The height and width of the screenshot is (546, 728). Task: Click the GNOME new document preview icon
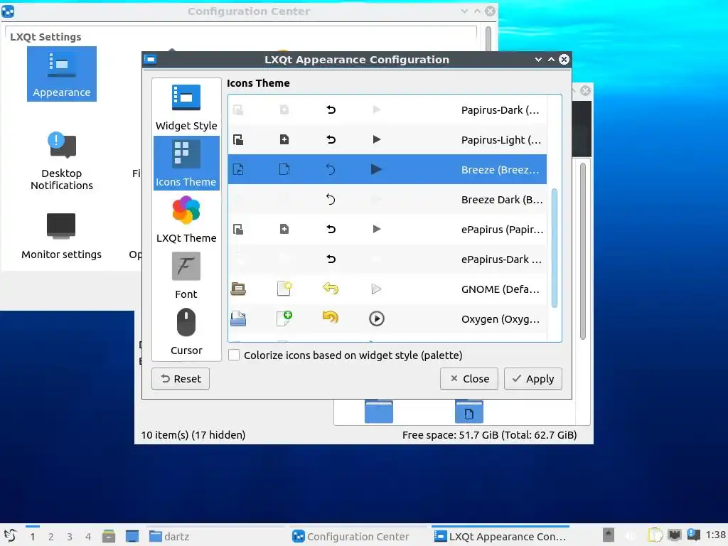pos(284,289)
